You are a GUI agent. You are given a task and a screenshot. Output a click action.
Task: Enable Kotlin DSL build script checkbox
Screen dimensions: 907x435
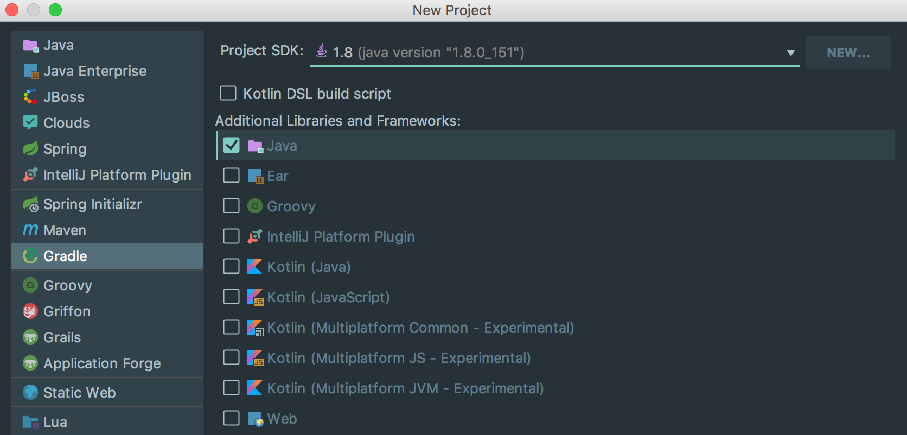(228, 93)
